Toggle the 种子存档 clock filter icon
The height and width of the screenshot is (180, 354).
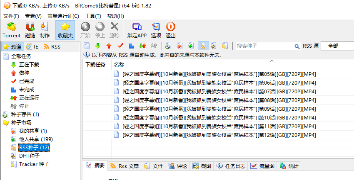tap(168, 46)
